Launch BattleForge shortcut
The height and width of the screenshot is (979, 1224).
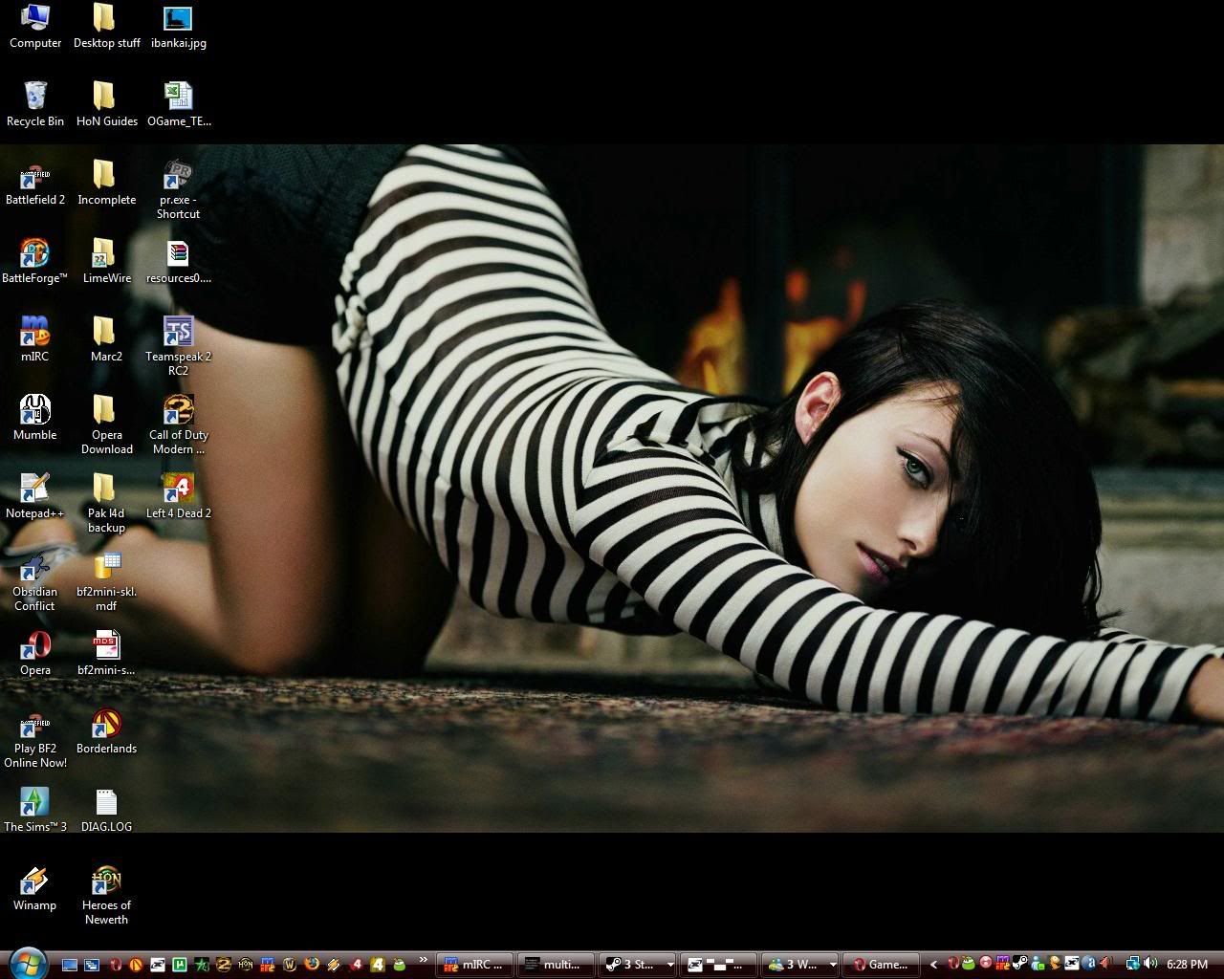tap(35, 261)
